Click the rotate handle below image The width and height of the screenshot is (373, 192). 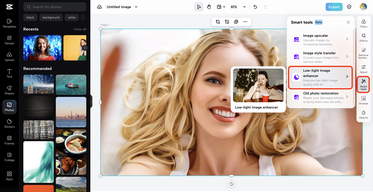(231, 184)
